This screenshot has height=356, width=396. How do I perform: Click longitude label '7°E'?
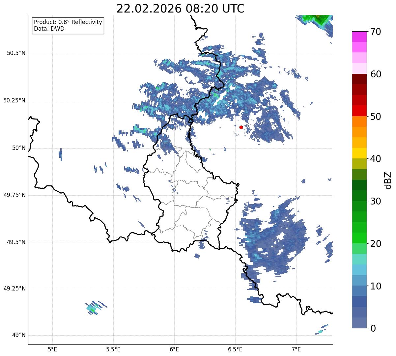point(297,349)
